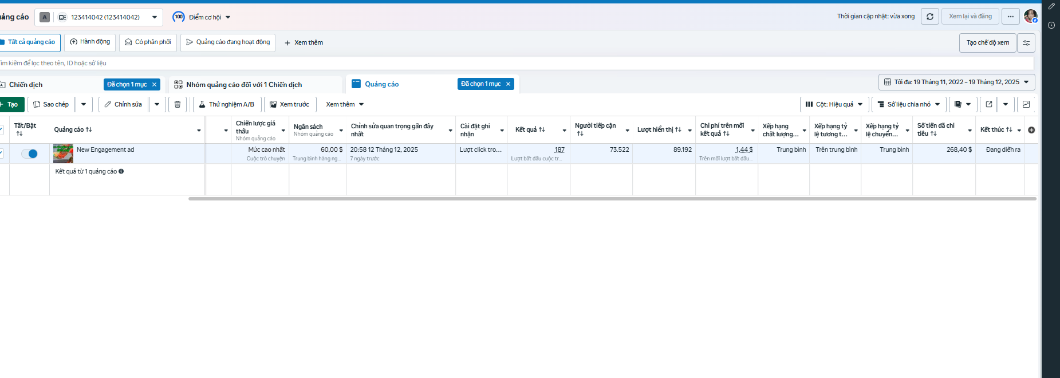Viewport: 1060px width, 378px height.
Task: Switch to the Chiến dịch tab
Action: [x=26, y=85]
